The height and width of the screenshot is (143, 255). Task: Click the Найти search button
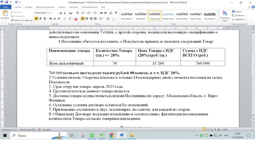(x=237, y=12)
